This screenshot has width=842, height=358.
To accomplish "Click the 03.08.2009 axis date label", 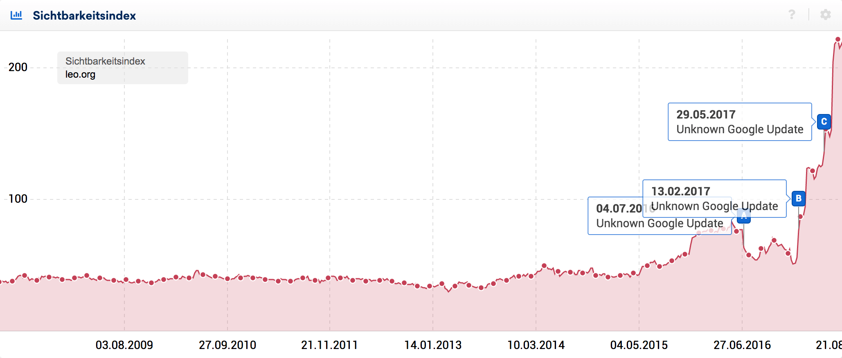I will pos(124,345).
